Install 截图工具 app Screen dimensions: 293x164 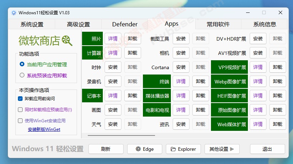[x=181, y=39]
